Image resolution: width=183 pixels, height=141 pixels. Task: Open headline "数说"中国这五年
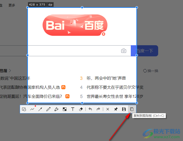pyautogui.click(x=15, y=78)
